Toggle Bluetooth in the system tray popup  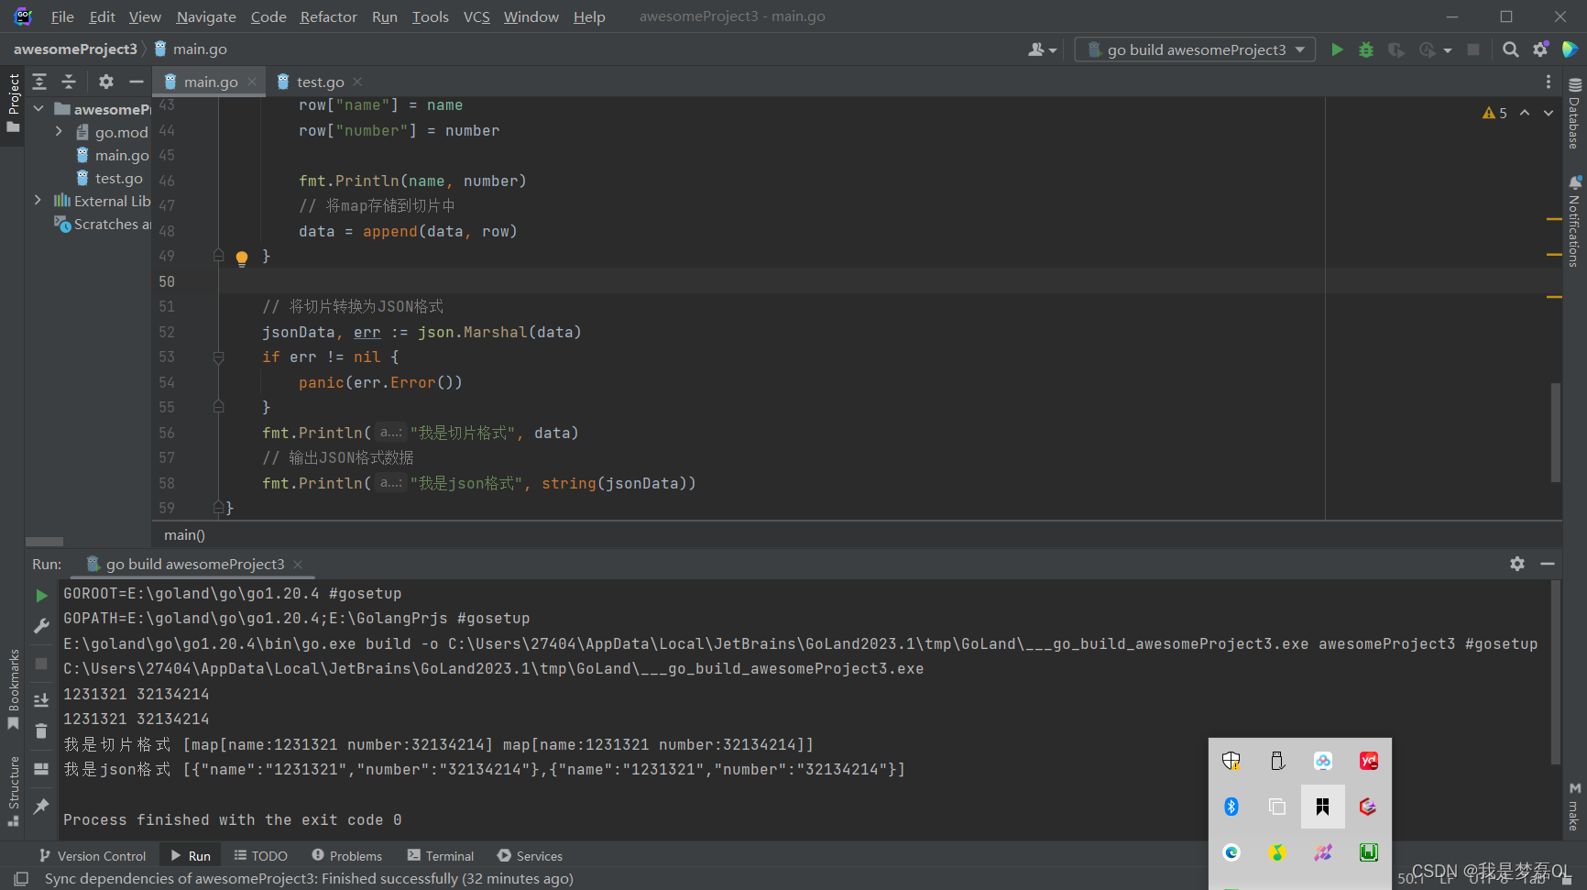click(1231, 806)
